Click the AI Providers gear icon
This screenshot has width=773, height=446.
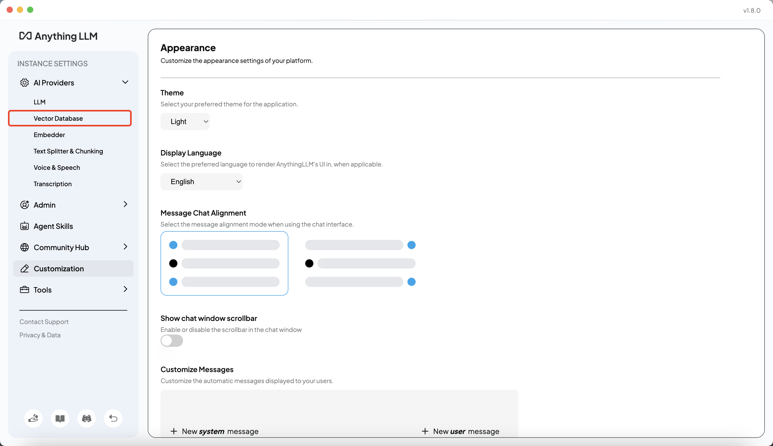[x=24, y=83]
